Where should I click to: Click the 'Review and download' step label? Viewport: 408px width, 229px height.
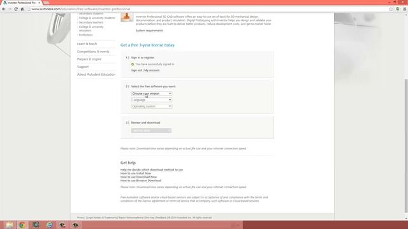(x=146, y=123)
